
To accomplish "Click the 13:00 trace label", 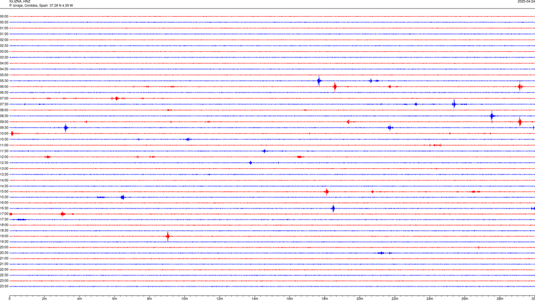I will point(4,168).
